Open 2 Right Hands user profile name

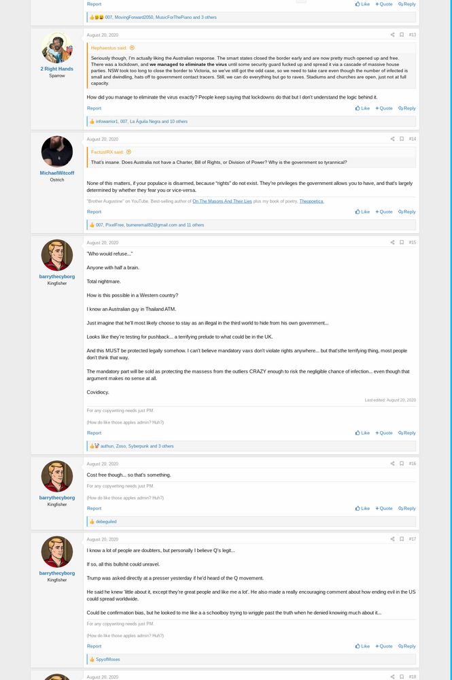(x=57, y=69)
